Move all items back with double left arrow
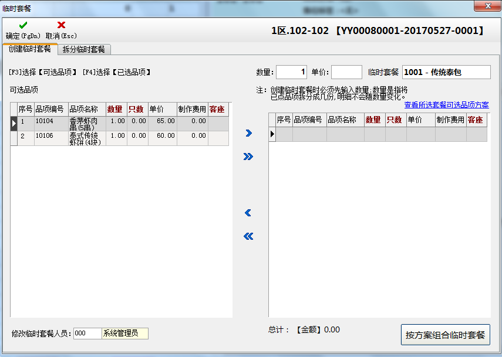502x357 pixels. pyautogui.click(x=248, y=236)
